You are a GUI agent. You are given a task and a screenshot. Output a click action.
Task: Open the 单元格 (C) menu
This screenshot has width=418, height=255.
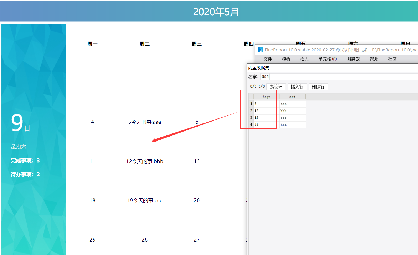click(327, 59)
